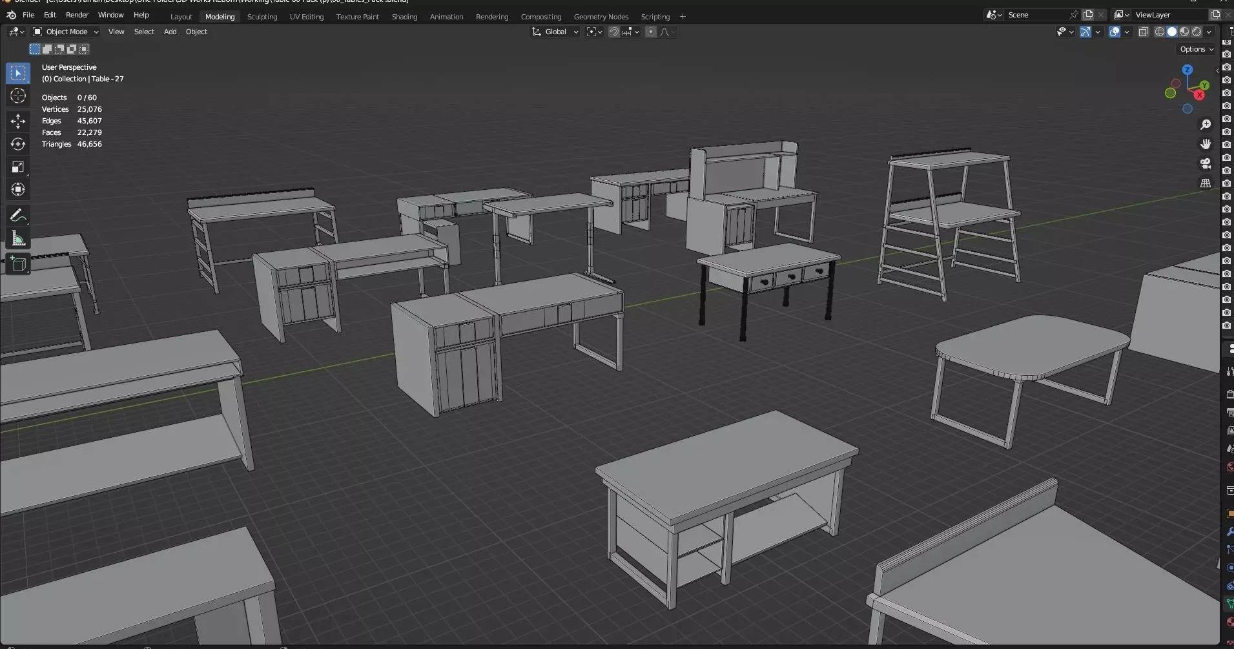Viewport: 1234px width, 649px height.
Task: Switch to the Geometry Nodes workspace tab
Action: pos(601,17)
